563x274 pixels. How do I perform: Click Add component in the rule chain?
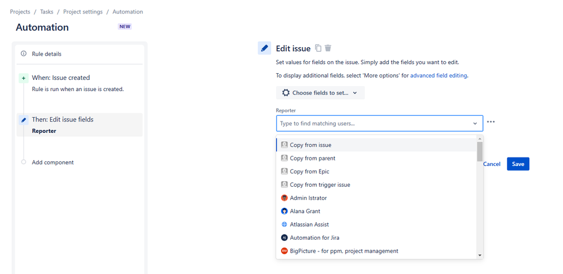[53, 163]
